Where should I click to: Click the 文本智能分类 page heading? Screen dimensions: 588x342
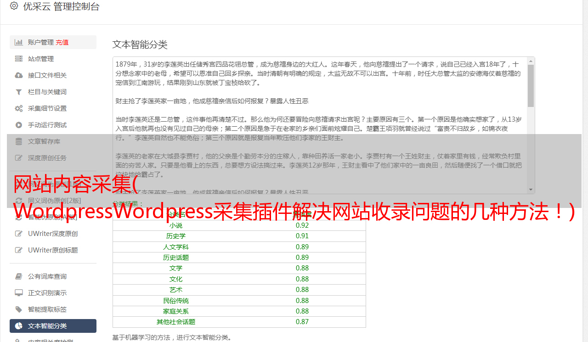(140, 45)
